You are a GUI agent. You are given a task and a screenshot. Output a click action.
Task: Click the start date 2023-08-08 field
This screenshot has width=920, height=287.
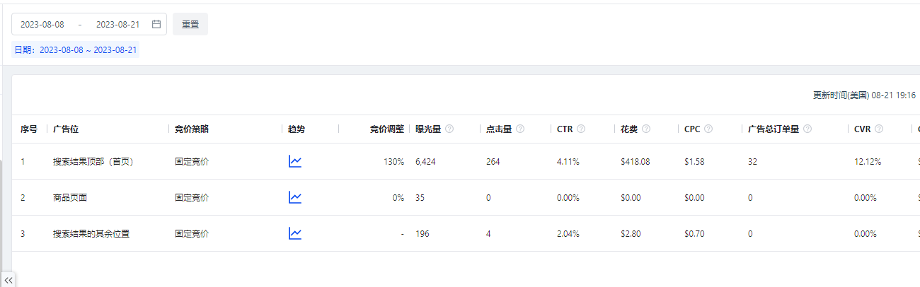[x=42, y=24]
